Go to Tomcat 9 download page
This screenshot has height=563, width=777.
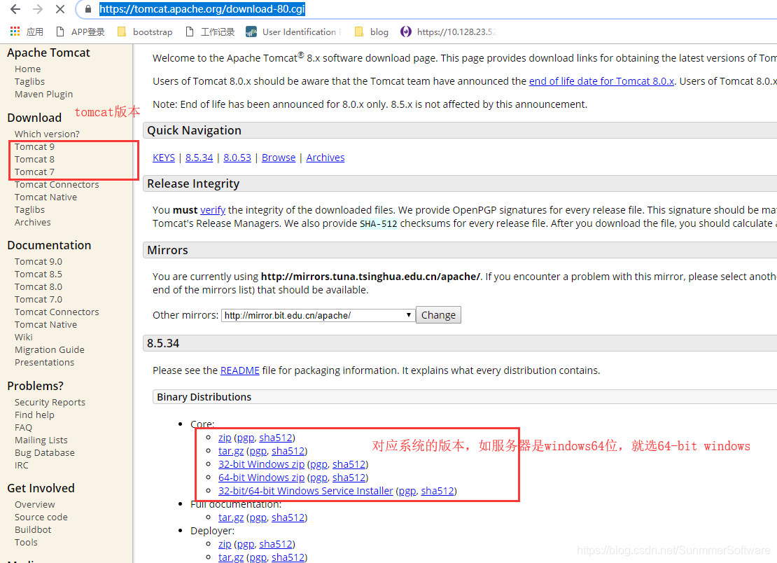tap(35, 146)
